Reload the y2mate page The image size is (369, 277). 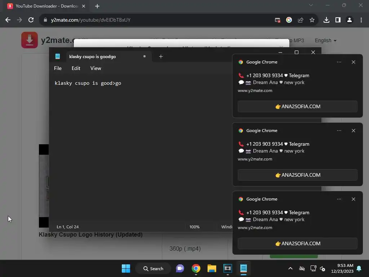pyautogui.click(x=31, y=20)
